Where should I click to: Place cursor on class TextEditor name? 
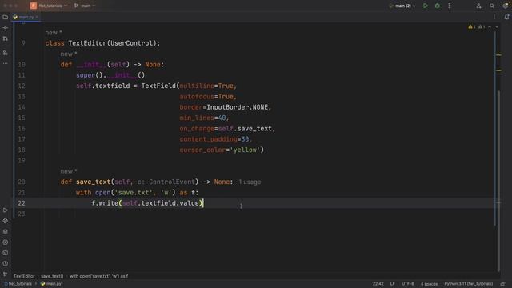pos(87,43)
